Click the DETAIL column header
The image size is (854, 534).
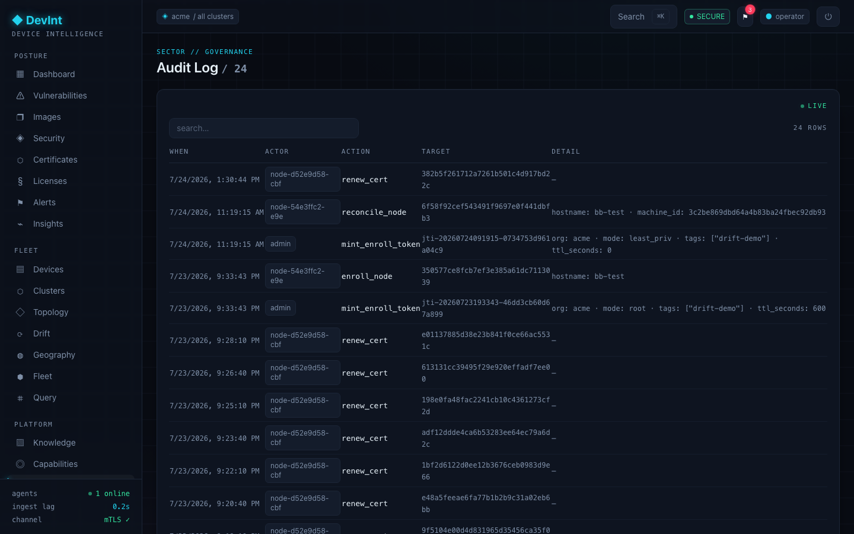tap(566, 152)
